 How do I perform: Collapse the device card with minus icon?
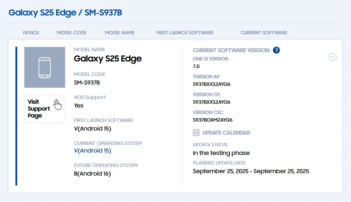pyautogui.click(x=332, y=57)
